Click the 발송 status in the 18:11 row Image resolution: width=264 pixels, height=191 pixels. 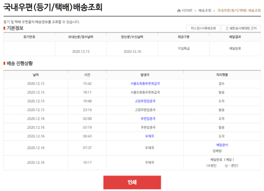tap(222, 92)
